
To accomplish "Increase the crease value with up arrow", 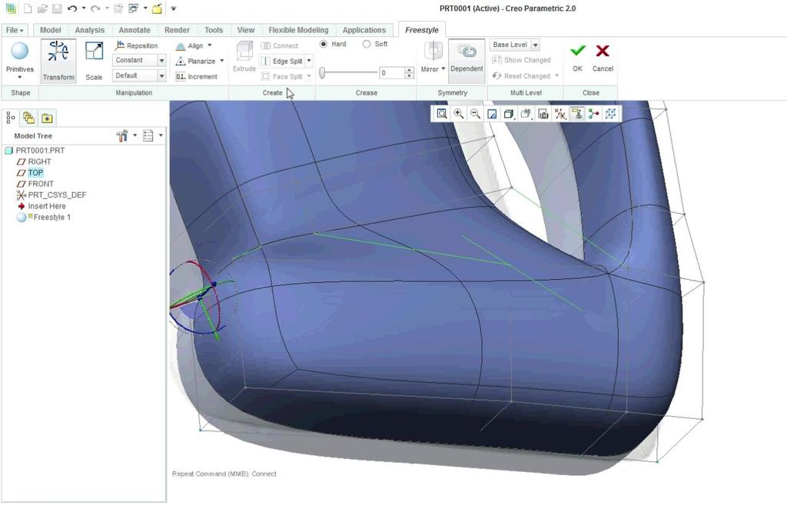I will (409, 70).
